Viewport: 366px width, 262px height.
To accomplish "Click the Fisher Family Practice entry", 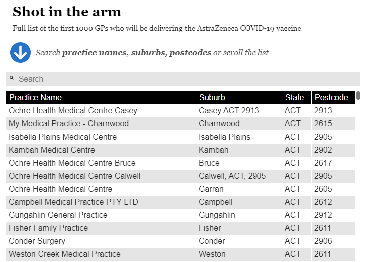I will pos(48,228).
